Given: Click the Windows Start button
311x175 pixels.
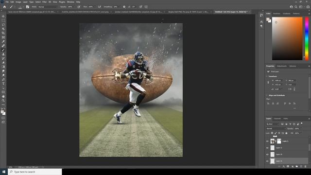Looking at the screenshot, I should tap(4, 172).
